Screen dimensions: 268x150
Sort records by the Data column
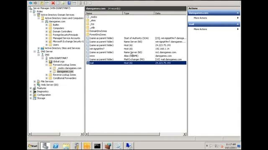point(170,13)
